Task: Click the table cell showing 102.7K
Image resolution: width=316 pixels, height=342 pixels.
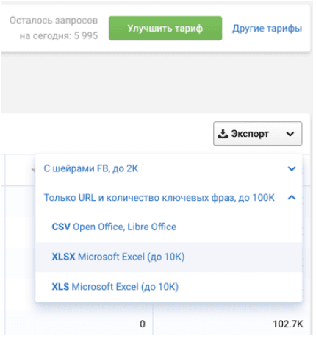Action: click(x=288, y=324)
